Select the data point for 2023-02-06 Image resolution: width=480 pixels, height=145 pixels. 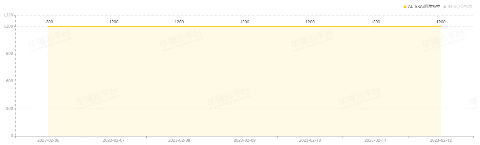pyautogui.click(x=48, y=26)
